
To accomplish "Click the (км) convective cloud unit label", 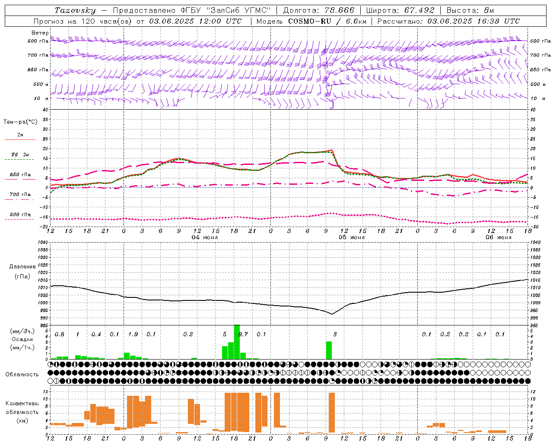I will pos(22,420).
